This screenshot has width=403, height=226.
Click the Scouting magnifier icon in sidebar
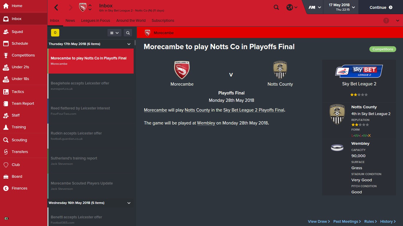tap(6, 140)
